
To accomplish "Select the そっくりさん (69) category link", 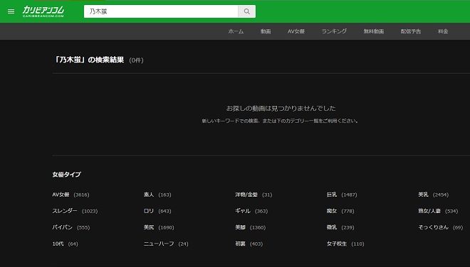I will [x=441, y=227].
